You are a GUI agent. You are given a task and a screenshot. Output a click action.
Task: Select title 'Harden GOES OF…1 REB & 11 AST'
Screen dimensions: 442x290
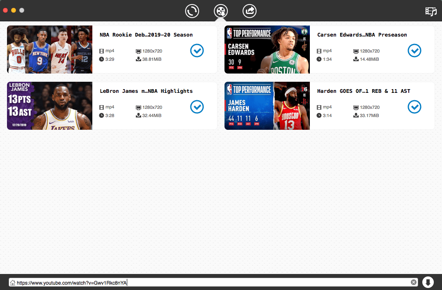coord(364,91)
